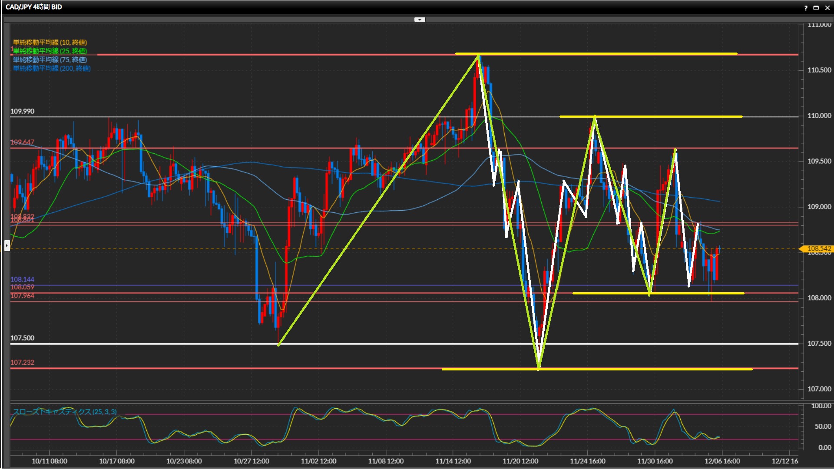Select the 200-period simple moving average label
Viewport: 834px width, 469px height.
(x=51, y=68)
